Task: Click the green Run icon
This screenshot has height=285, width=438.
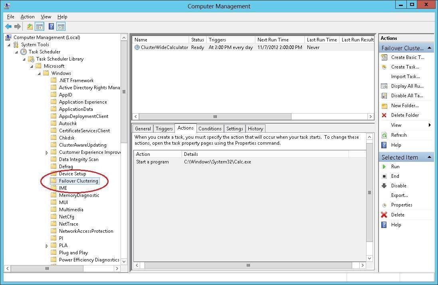Action: (x=384, y=167)
